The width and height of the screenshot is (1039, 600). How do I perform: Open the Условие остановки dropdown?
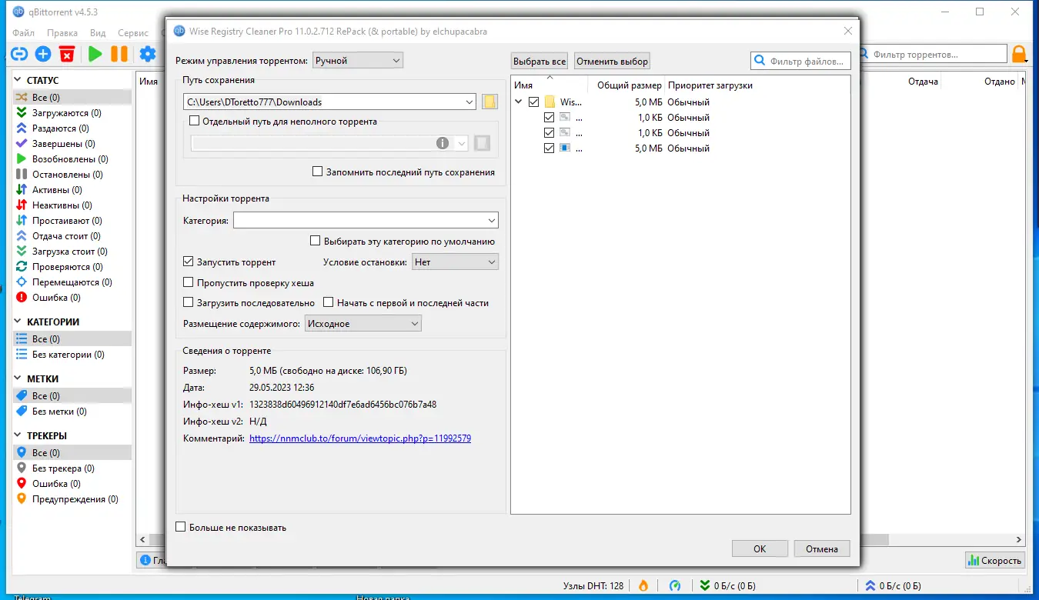(x=456, y=262)
